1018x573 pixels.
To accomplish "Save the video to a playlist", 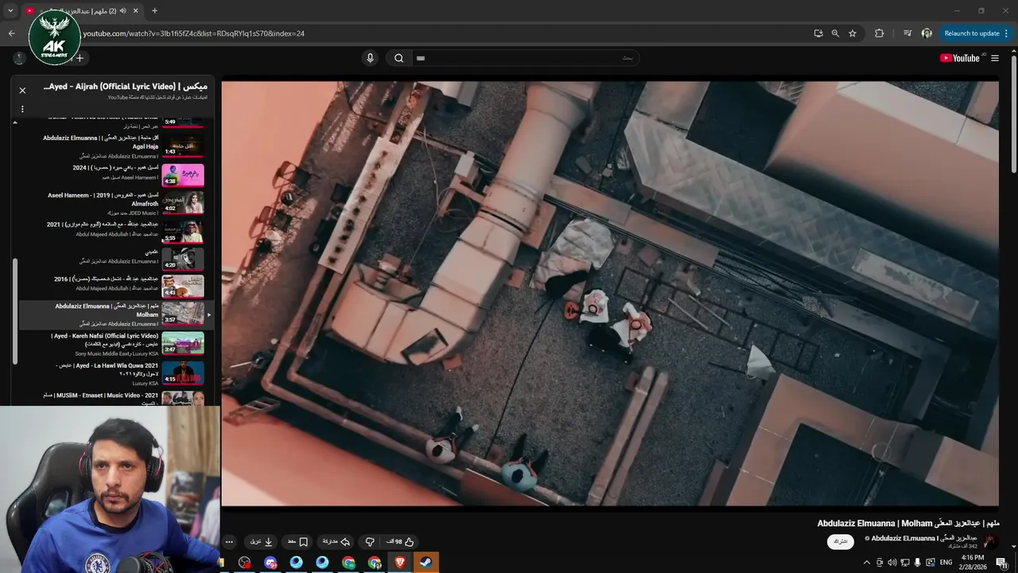I will pyautogui.click(x=297, y=542).
